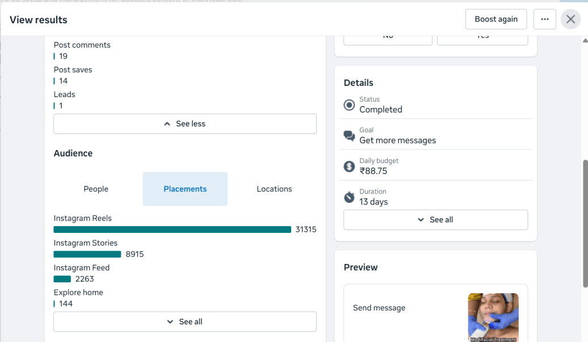Click the 8915 Stories value
The image size is (588, 342).
(135, 254)
